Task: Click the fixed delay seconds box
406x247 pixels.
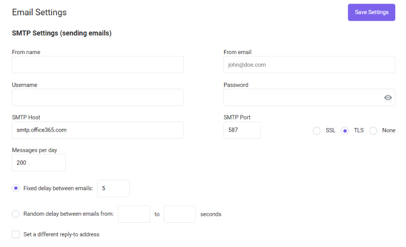Action: (x=113, y=188)
